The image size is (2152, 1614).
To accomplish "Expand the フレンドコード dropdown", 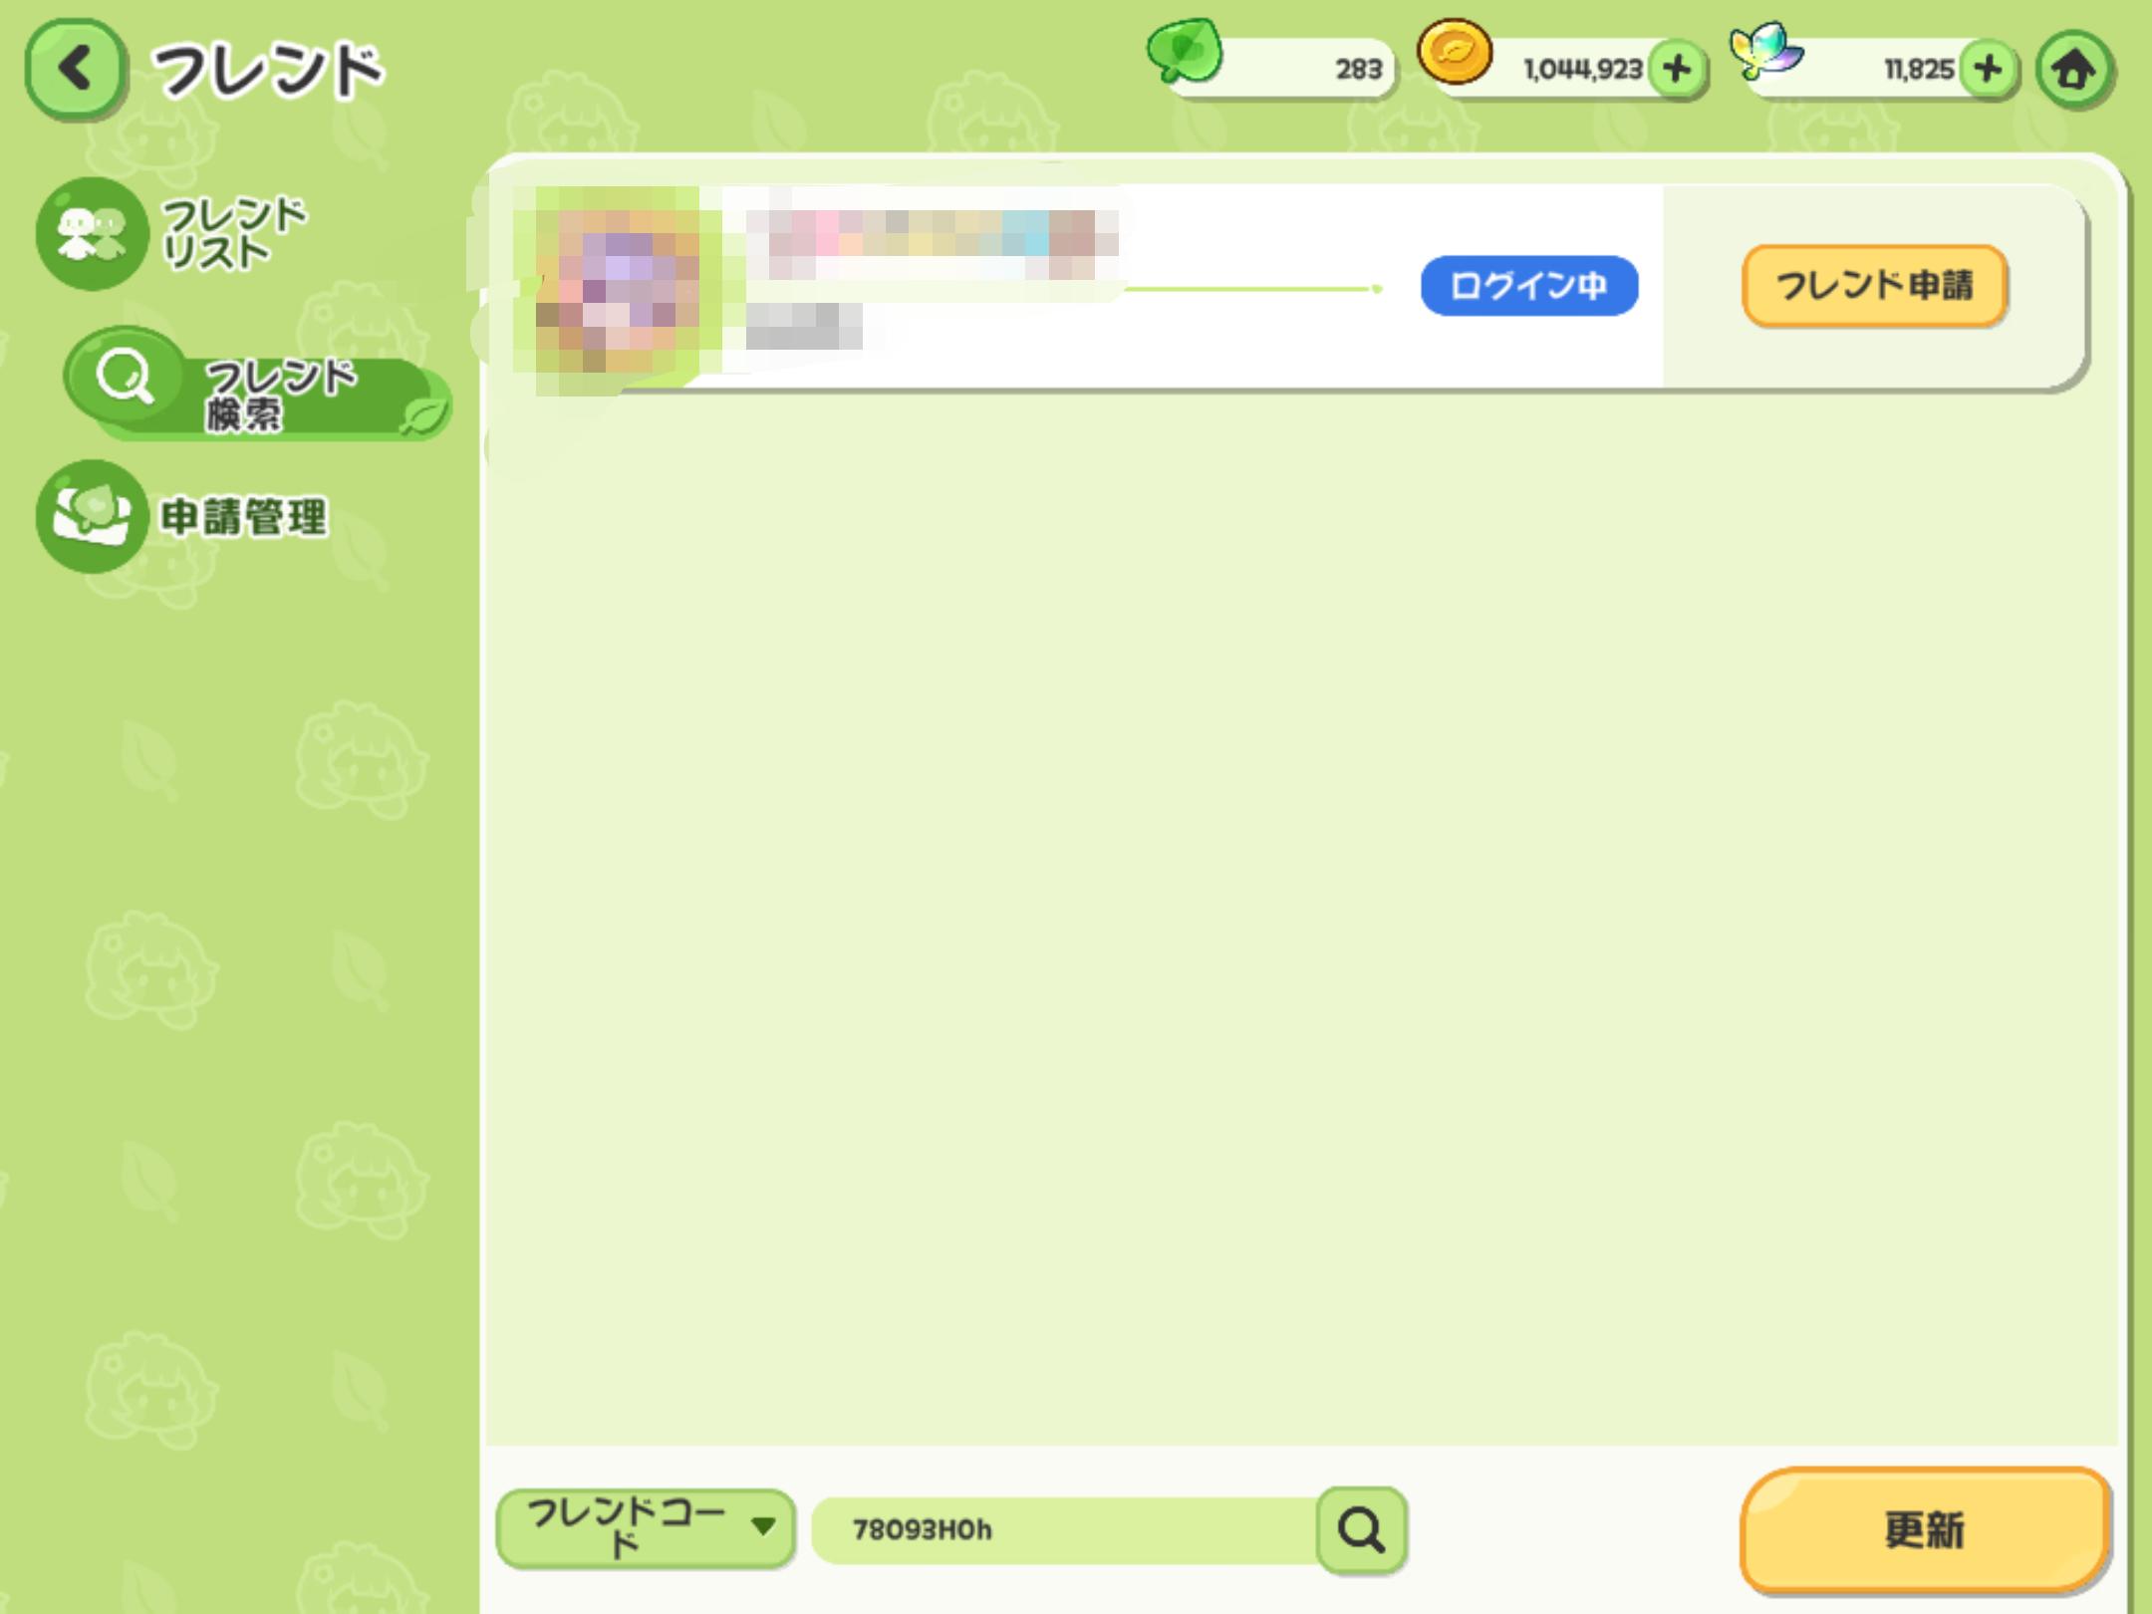I will coord(646,1529).
